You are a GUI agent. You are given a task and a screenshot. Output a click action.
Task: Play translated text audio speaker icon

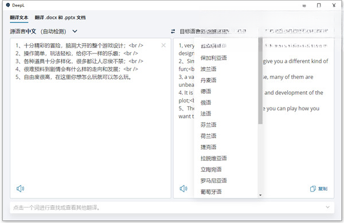pyautogui.click(x=183, y=189)
